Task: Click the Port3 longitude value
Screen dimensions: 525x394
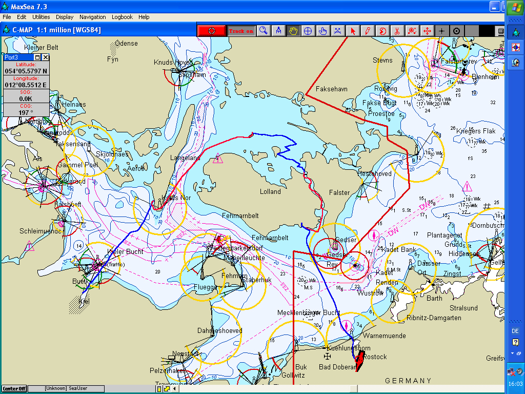Action: point(26,85)
